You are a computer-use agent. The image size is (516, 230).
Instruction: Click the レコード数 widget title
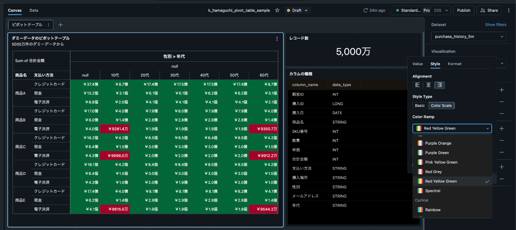coord(299,38)
